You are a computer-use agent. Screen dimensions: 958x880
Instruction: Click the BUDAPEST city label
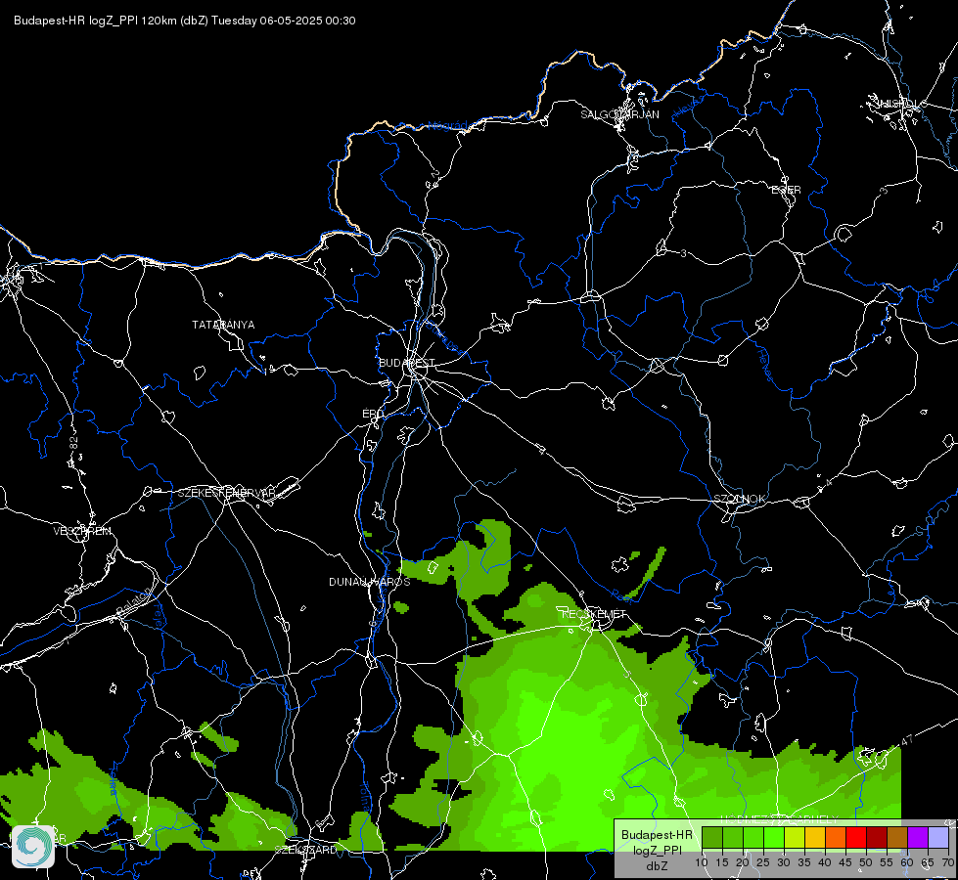pyautogui.click(x=407, y=363)
